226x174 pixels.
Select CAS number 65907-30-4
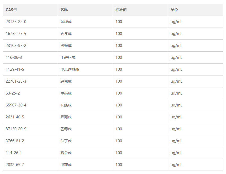16,105
